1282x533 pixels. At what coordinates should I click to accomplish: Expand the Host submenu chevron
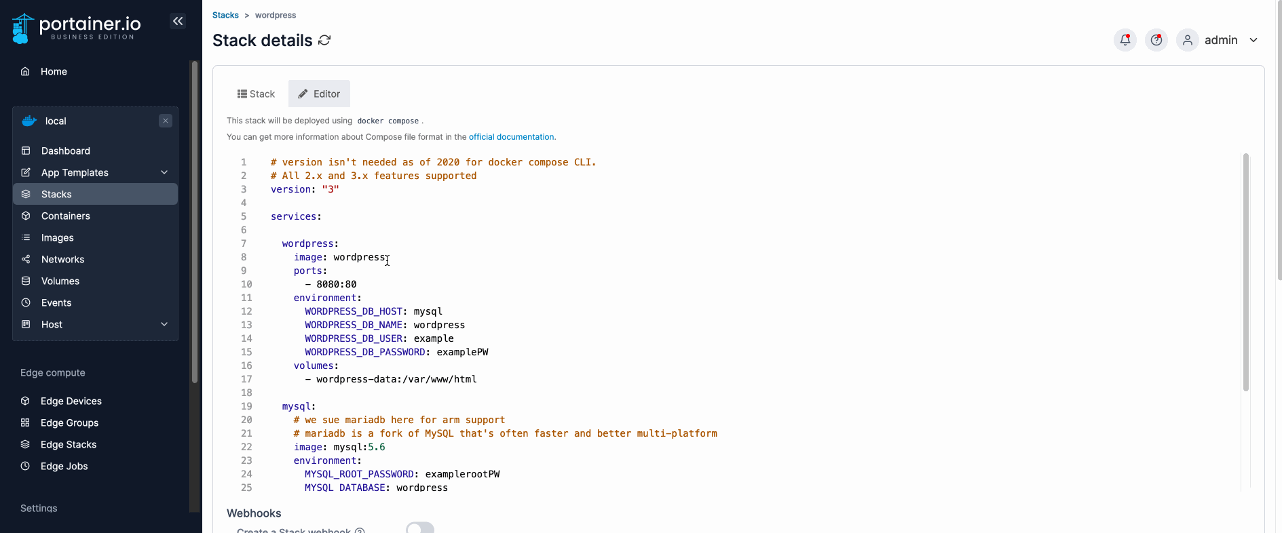point(164,324)
